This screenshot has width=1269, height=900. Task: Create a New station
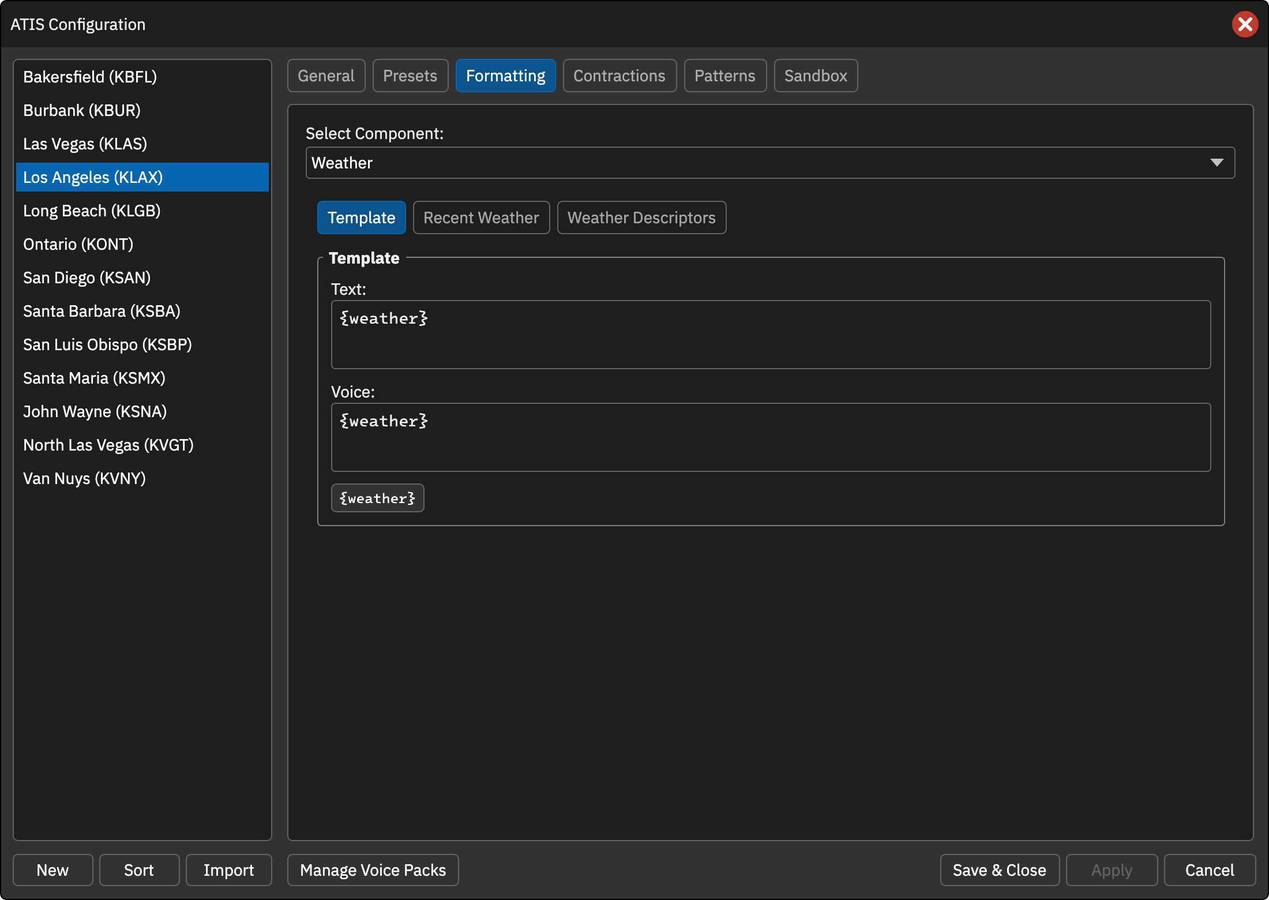pyautogui.click(x=52, y=870)
